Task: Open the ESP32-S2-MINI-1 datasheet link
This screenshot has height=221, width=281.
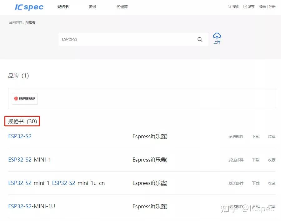Action: (30, 159)
